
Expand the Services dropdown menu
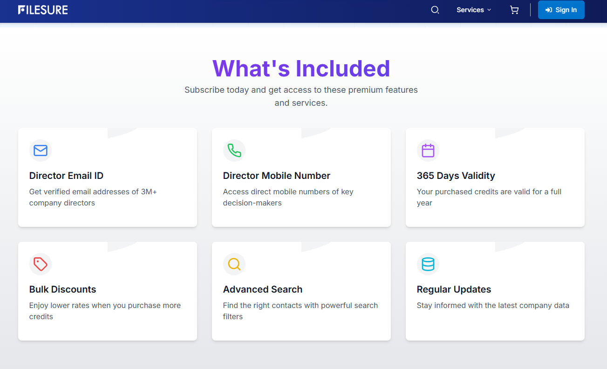[x=470, y=10]
